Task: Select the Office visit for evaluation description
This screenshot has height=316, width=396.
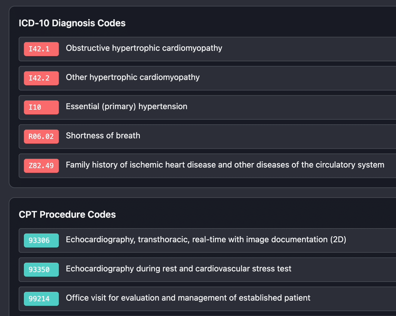Action: coord(188,298)
